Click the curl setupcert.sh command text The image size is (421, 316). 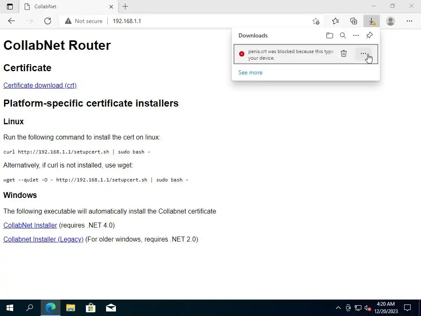[x=76, y=152]
